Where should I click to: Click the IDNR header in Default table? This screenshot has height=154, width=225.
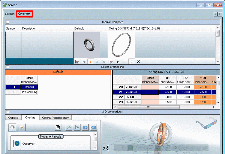click(x=29, y=80)
